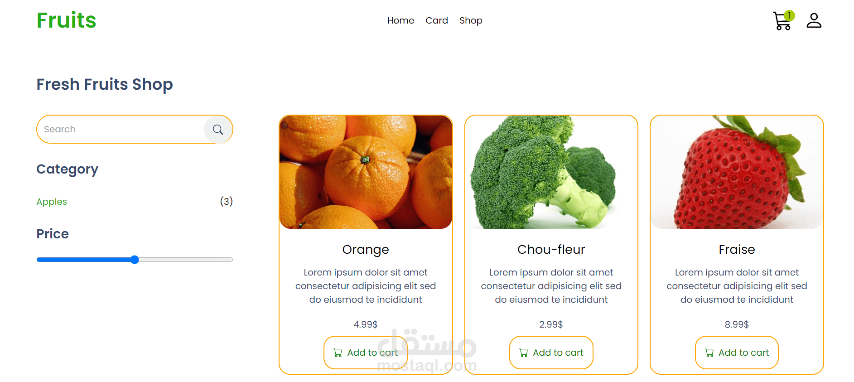The width and height of the screenshot is (854, 382).
Task: Click cart icon in Chou-fleur's Add to cart
Action: [524, 353]
